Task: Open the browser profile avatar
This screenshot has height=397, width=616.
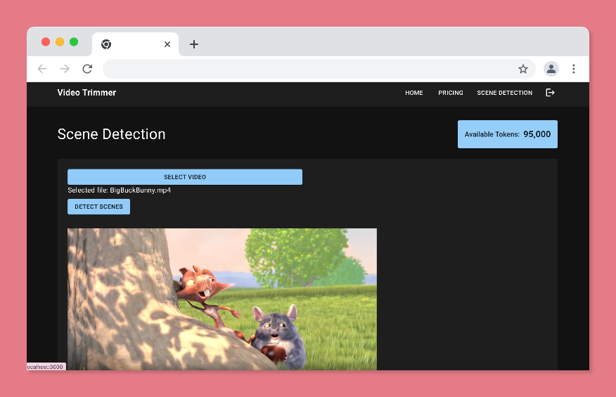Action: 551,69
